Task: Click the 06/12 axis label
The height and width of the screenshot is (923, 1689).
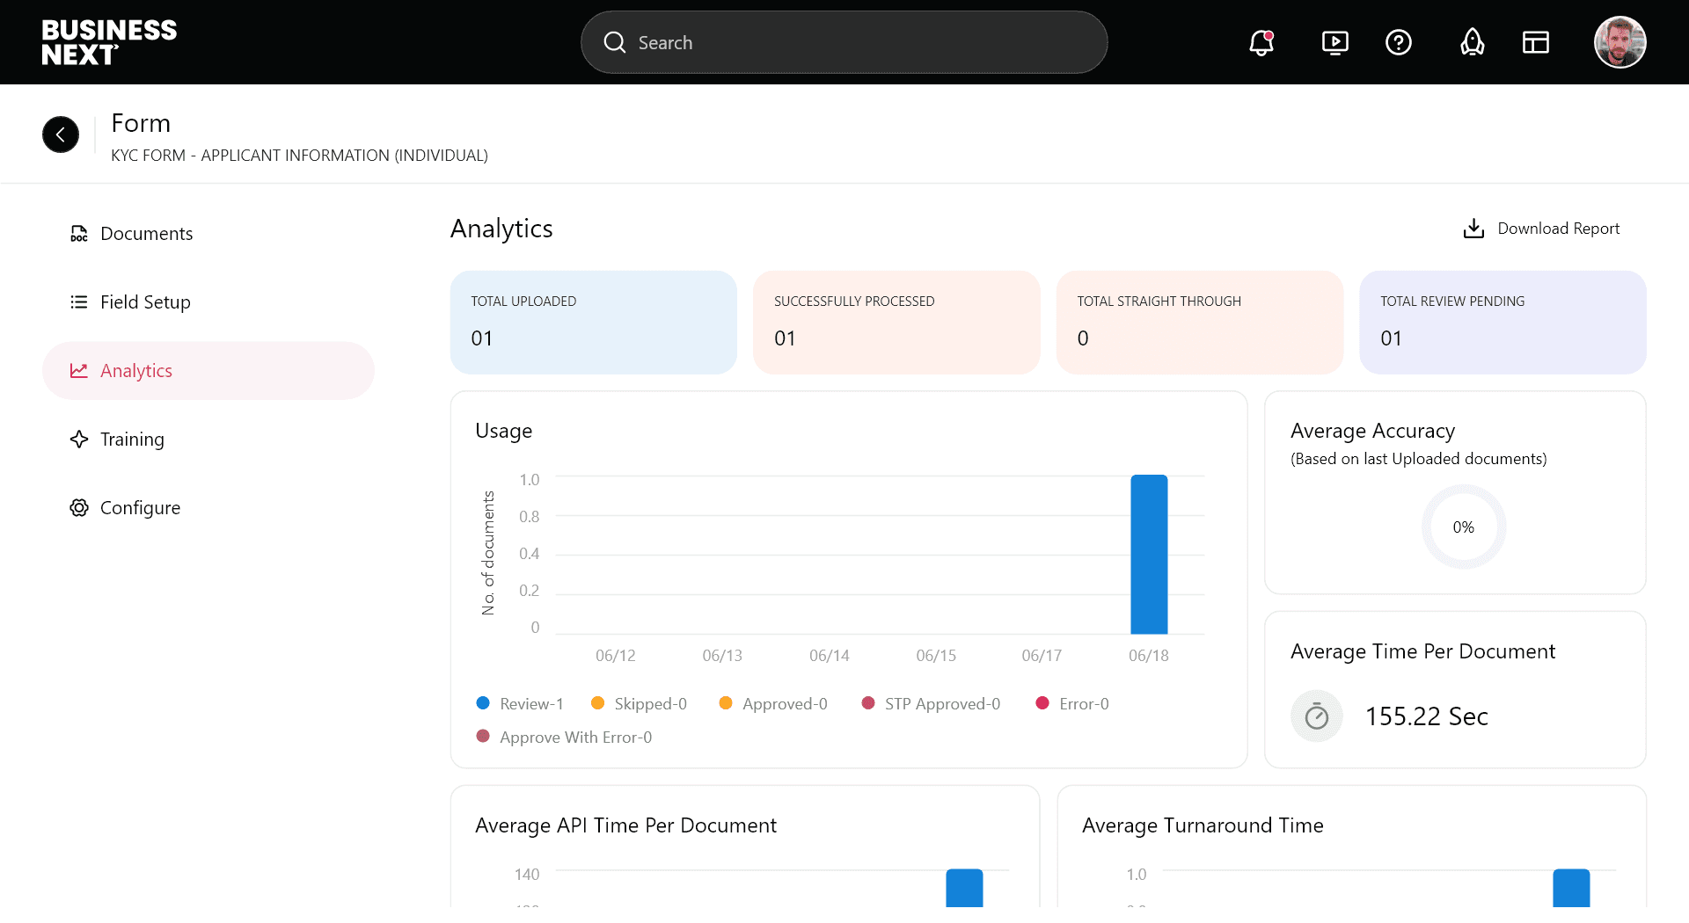Action: 616,656
